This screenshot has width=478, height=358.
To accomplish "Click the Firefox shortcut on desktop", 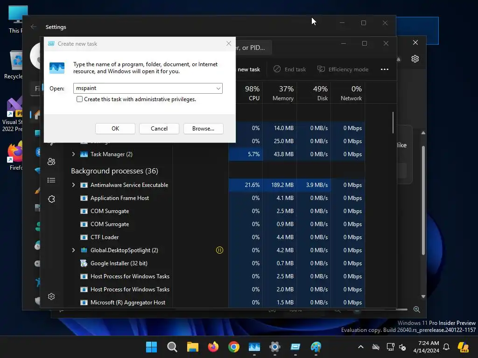I will (x=15, y=156).
